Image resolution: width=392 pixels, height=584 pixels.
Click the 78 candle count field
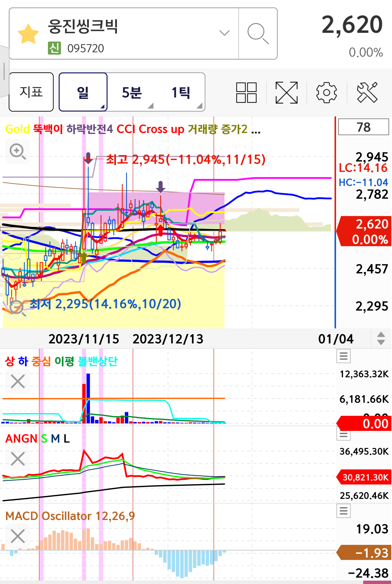point(364,127)
